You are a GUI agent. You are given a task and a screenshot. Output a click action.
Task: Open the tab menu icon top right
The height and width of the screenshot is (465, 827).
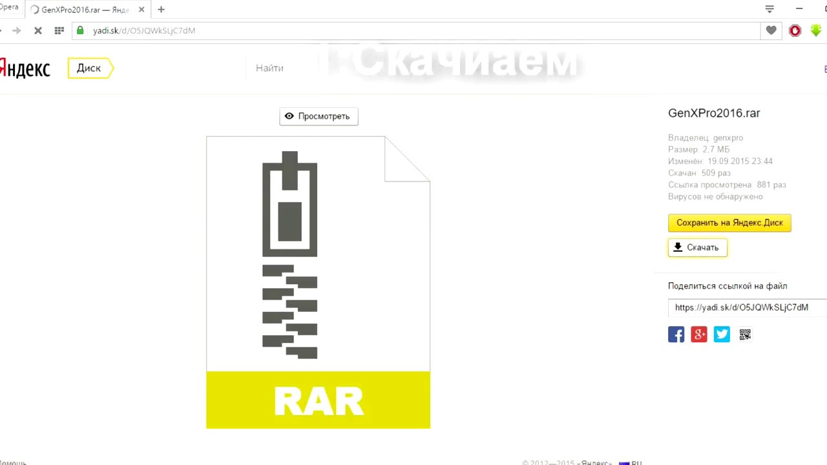click(769, 9)
